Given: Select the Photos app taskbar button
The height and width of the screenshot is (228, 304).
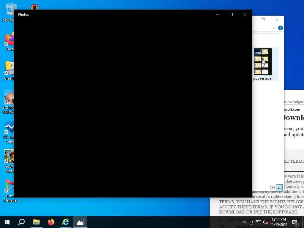Looking at the screenshot, I should tap(80, 222).
